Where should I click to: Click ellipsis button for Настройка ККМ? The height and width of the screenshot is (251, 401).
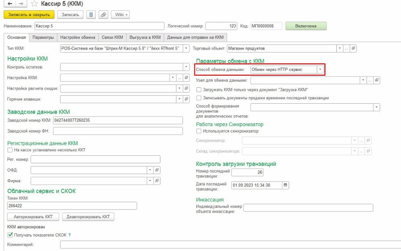coord(179,77)
